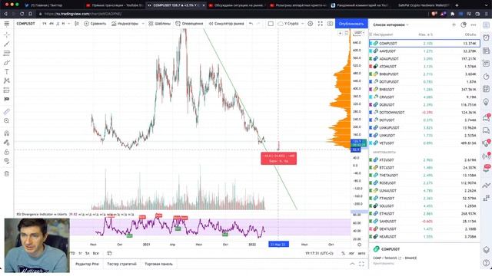This screenshot has height=276, width=492.
Task: Open the Alerts alarm-clock sidebar icon
Action: coord(486,38)
